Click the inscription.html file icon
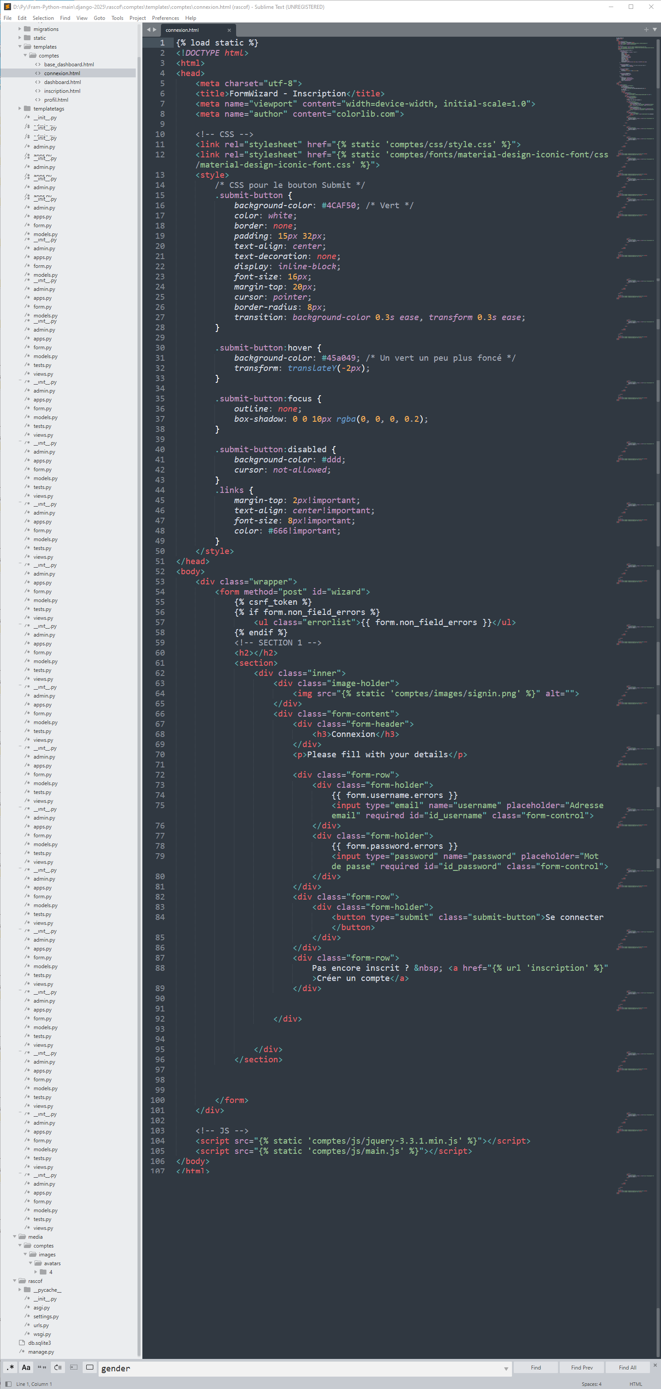Screen dimensions: 661x1389 click(x=38, y=91)
